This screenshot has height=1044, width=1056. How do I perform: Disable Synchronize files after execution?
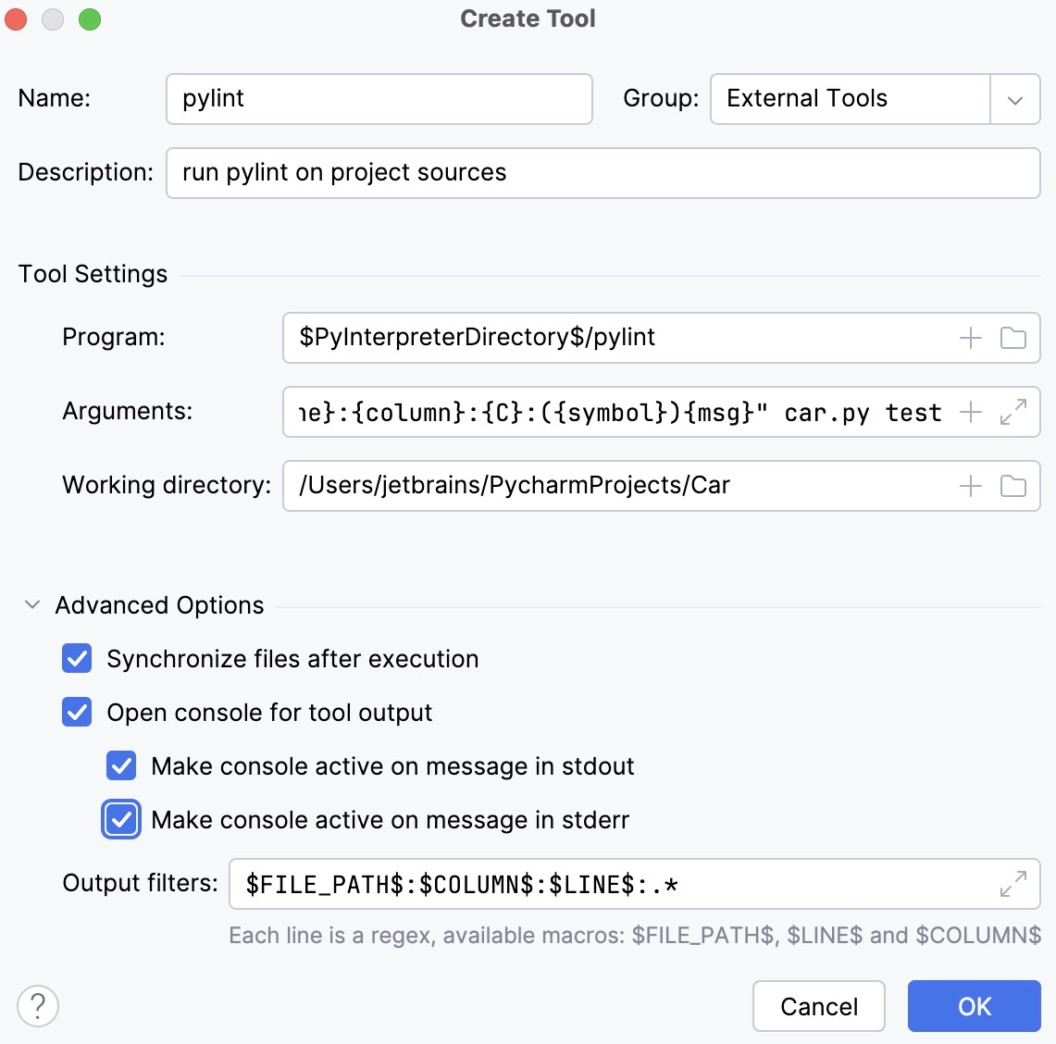[x=77, y=658]
